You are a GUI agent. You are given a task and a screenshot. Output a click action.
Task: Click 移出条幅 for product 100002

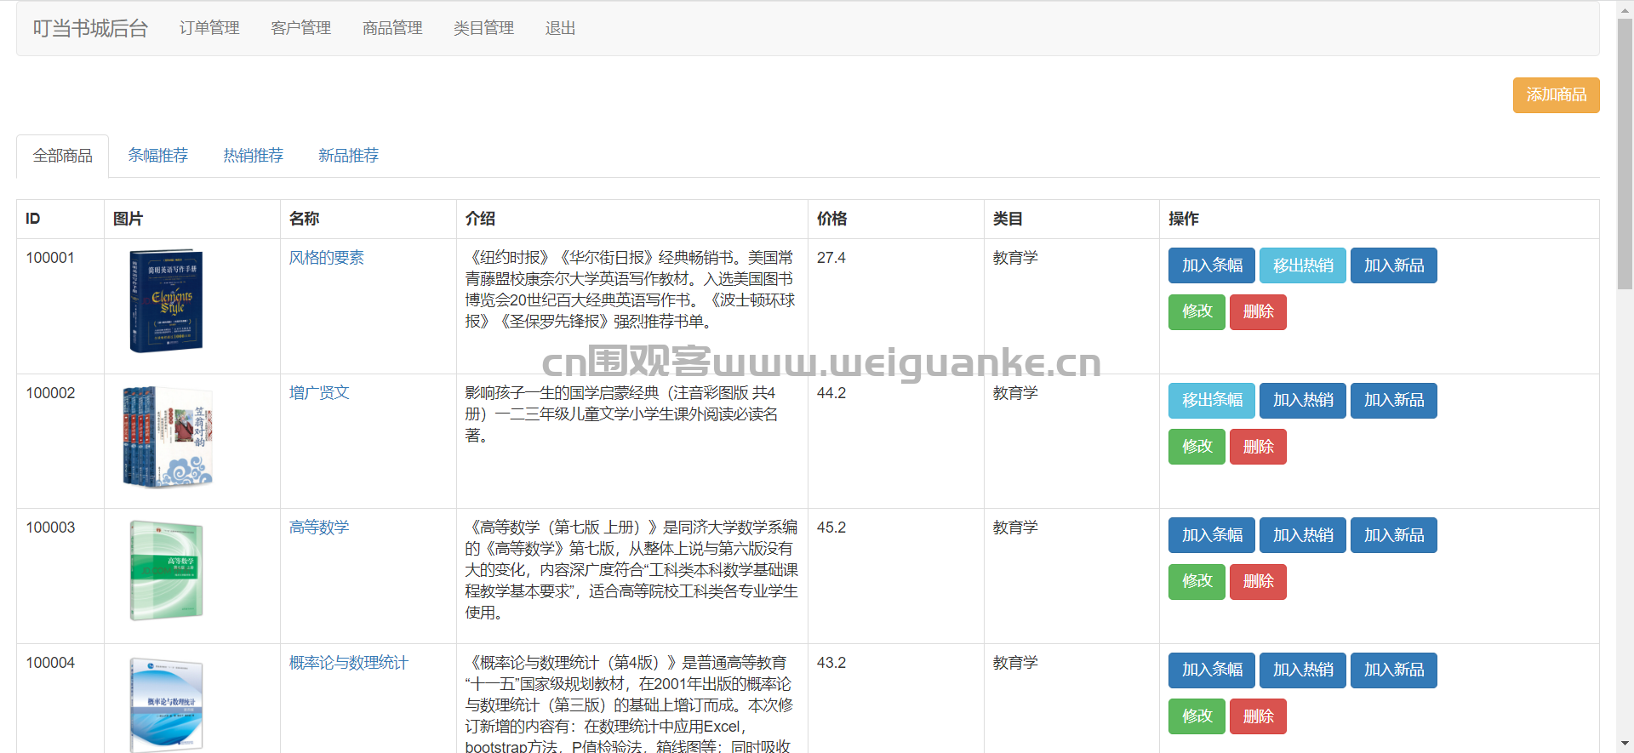coord(1212,400)
